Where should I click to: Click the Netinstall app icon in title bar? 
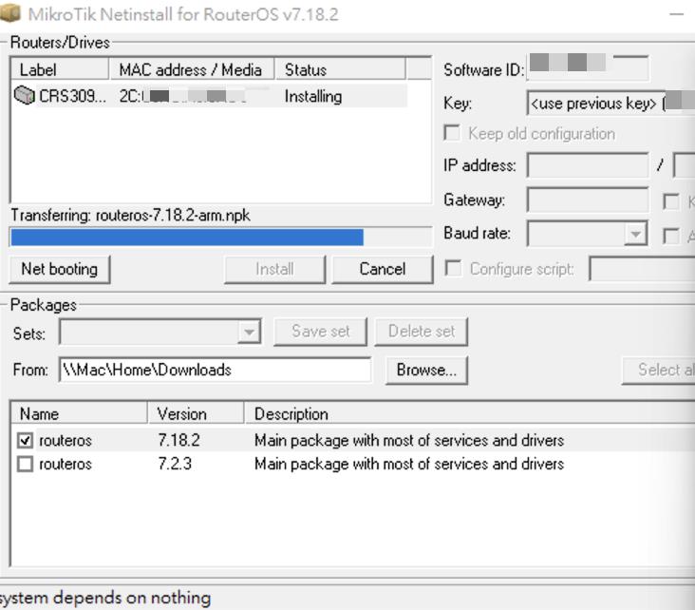point(12,14)
